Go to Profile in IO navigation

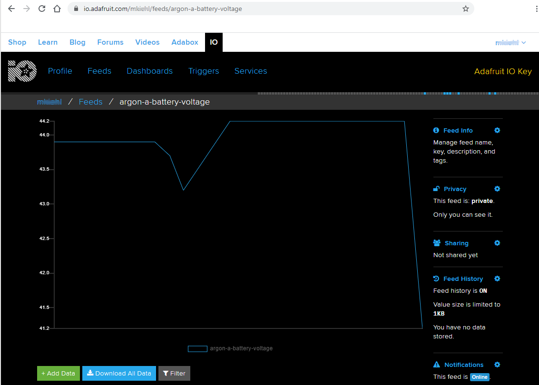60,71
